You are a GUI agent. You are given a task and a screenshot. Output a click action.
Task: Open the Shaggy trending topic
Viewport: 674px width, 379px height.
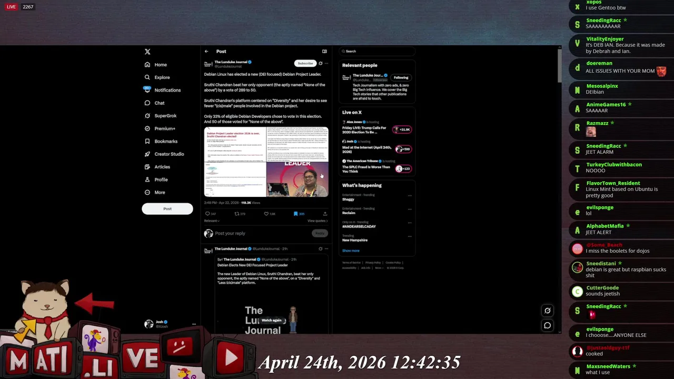(348, 200)
